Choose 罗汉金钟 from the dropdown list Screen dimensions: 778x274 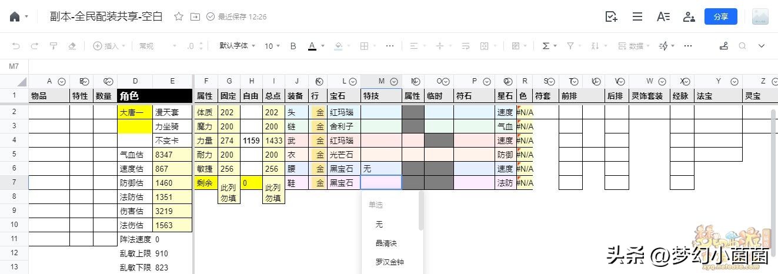pyautogui.click(x=390, y=262)
